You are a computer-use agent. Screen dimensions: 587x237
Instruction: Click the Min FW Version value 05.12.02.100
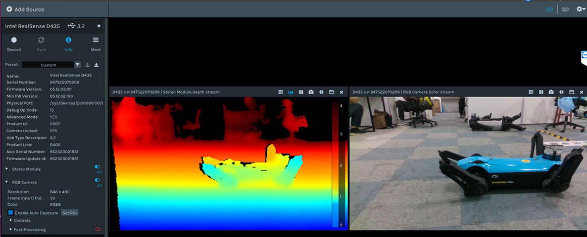tap(62, 96)
